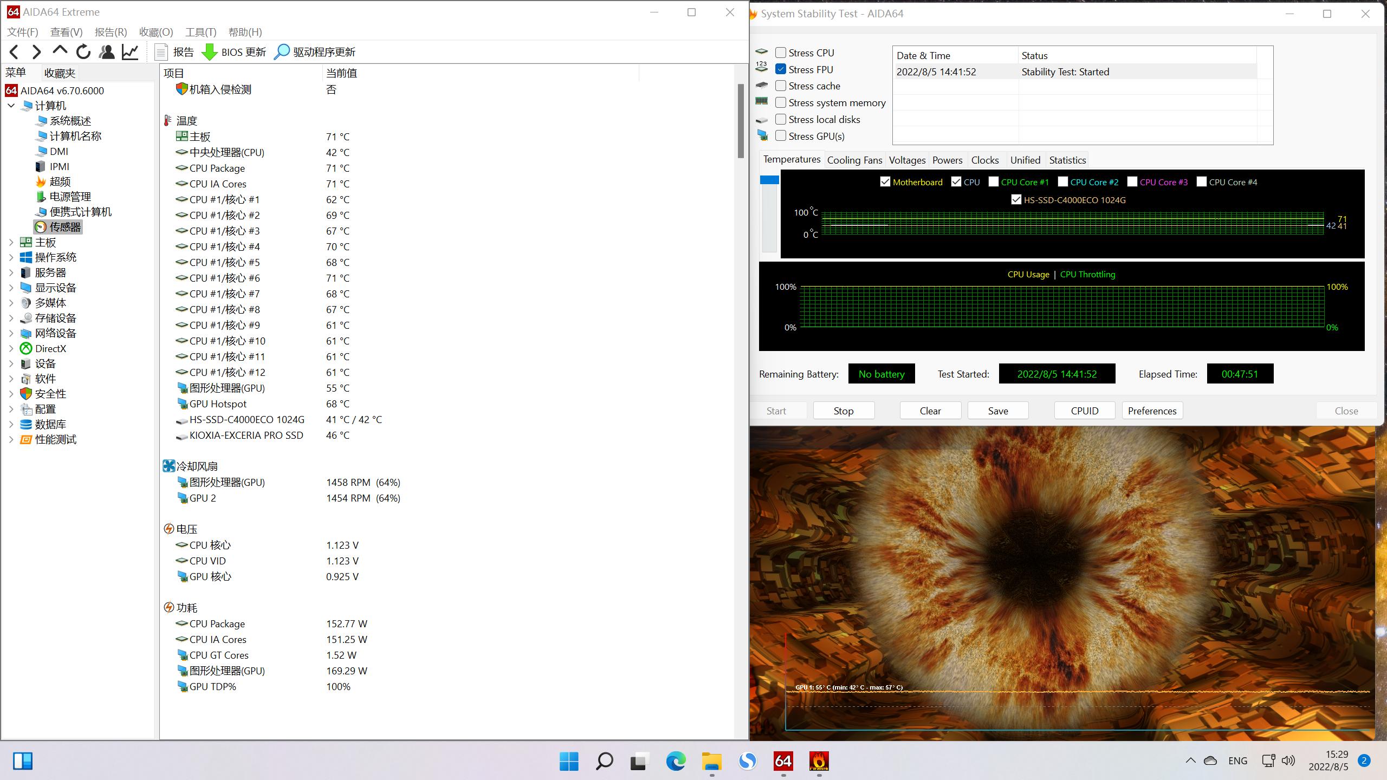Open the Preferences dialog button
This screenshot has height=780, width=1387.
click(x=1152, y=411)
